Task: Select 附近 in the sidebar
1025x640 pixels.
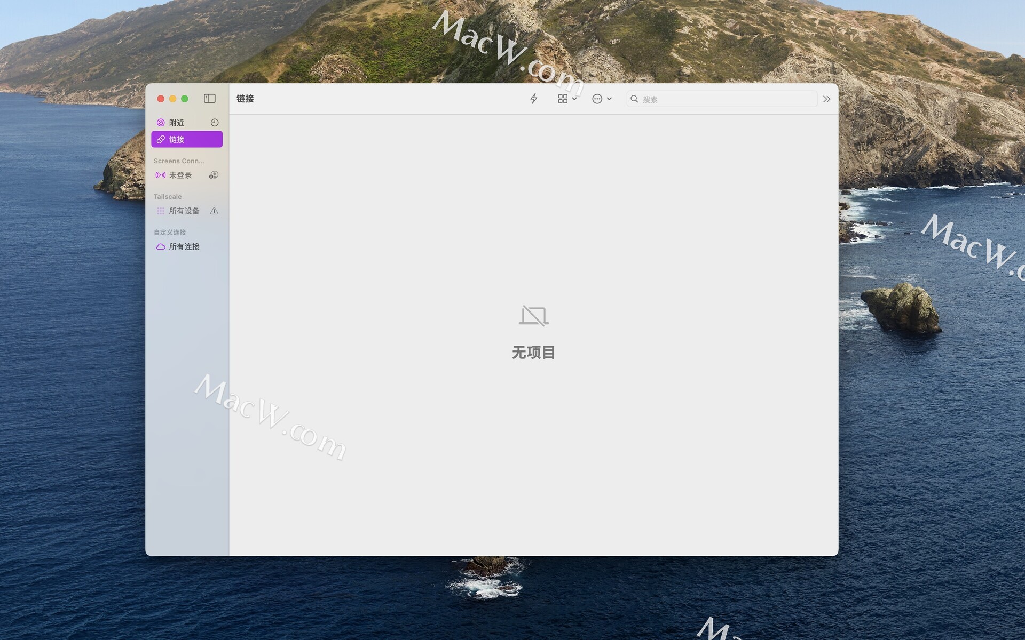Action: (x=176, y=123)
